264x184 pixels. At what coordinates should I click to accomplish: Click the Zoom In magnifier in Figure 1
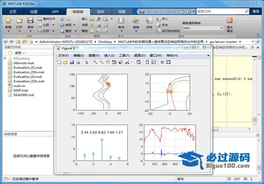coord(95,62)
